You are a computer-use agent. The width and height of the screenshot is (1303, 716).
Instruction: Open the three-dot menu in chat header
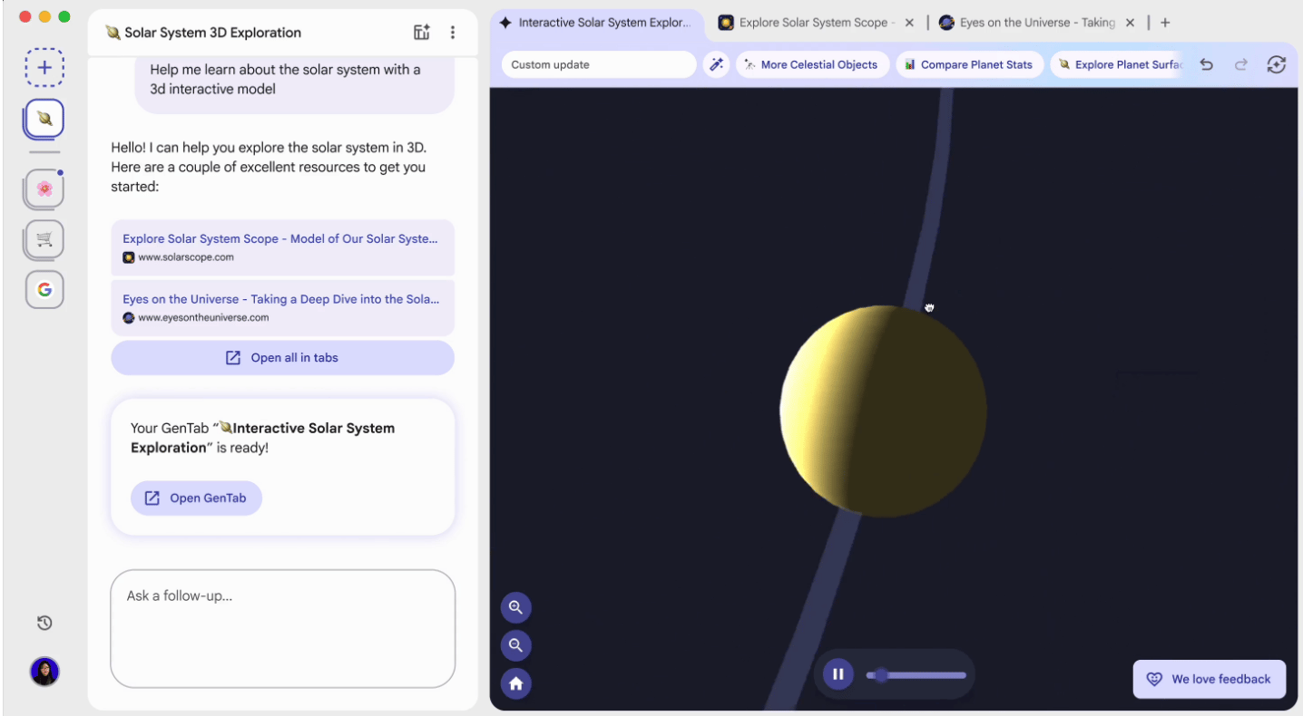[x=453, y=33]
